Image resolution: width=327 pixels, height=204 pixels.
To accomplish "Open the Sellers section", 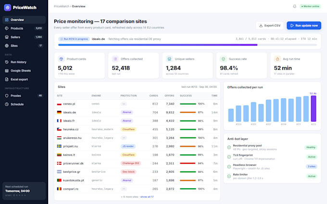I will coord(24,37).
